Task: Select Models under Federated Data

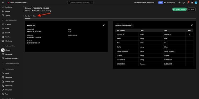Action: coord(7,50)
